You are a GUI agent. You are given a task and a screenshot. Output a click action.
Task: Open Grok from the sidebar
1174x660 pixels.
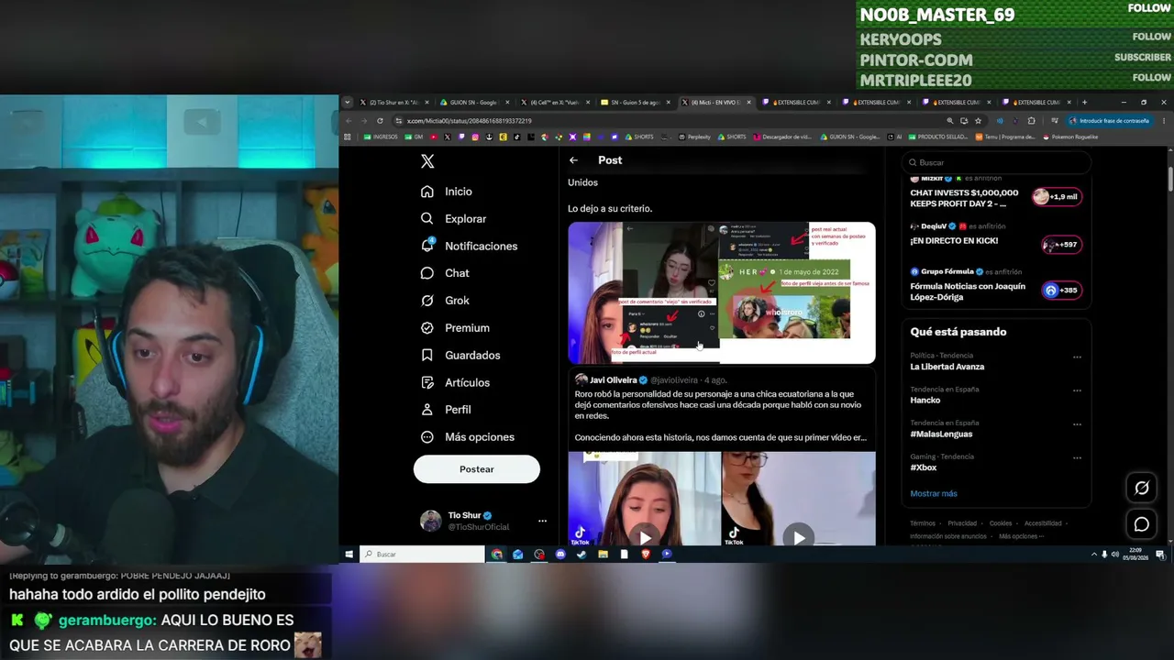[x=445, y=301]
